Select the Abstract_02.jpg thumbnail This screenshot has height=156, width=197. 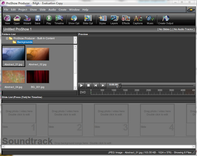[x=38, y=54]
